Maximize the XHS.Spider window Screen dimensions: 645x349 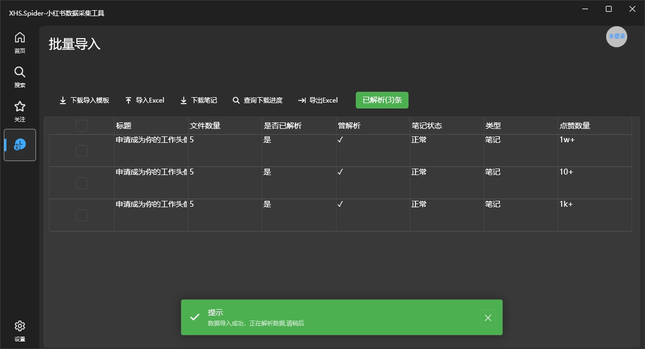pyautogui.click(x=608, y=9)
